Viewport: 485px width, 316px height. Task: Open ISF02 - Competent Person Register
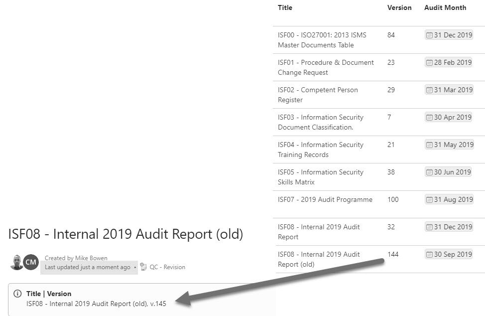pyautogui.click(x=318, y=95)
